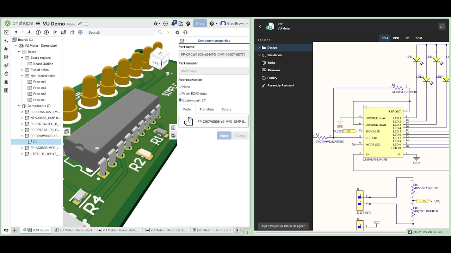
Task: Collapse the Board regions tree node
Action: [22, 58]
